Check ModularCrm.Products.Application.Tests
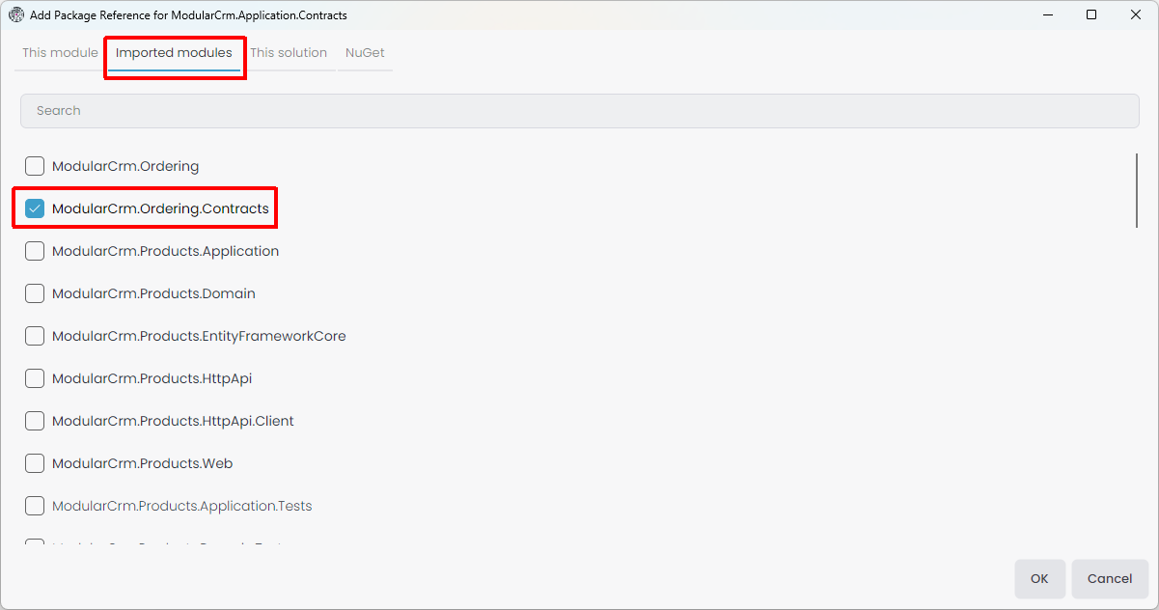 [34, 505]
